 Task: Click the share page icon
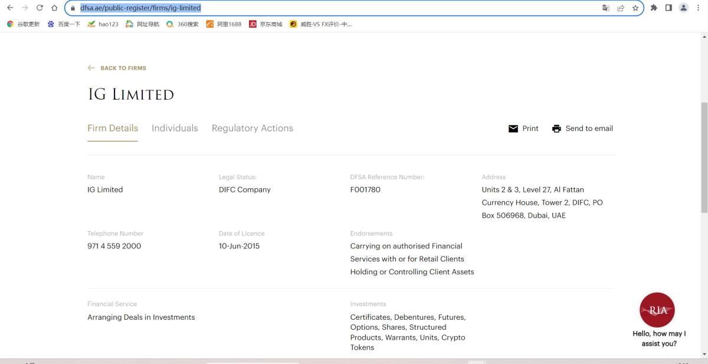[x=621, y=8]
